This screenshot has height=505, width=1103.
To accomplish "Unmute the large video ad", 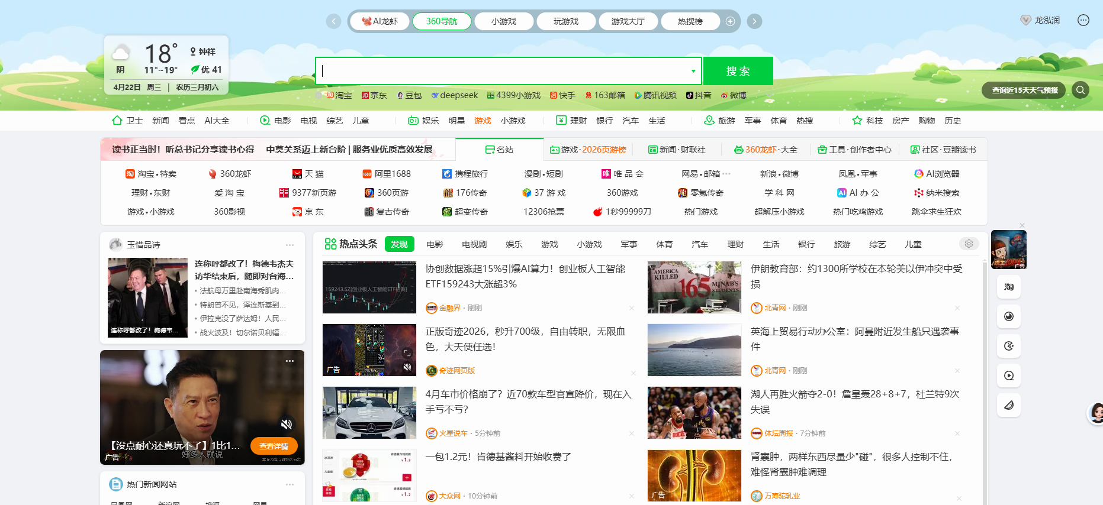I will pyautogui.click(x=287, y=424).
